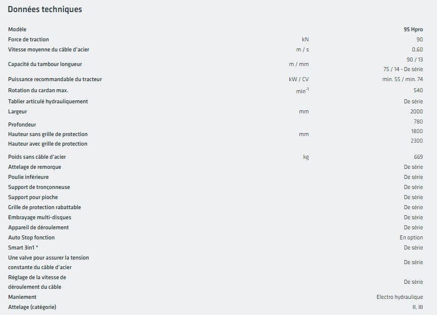Select the 0,60 cable speed value

pyautogui.click(x=417, y=49)
